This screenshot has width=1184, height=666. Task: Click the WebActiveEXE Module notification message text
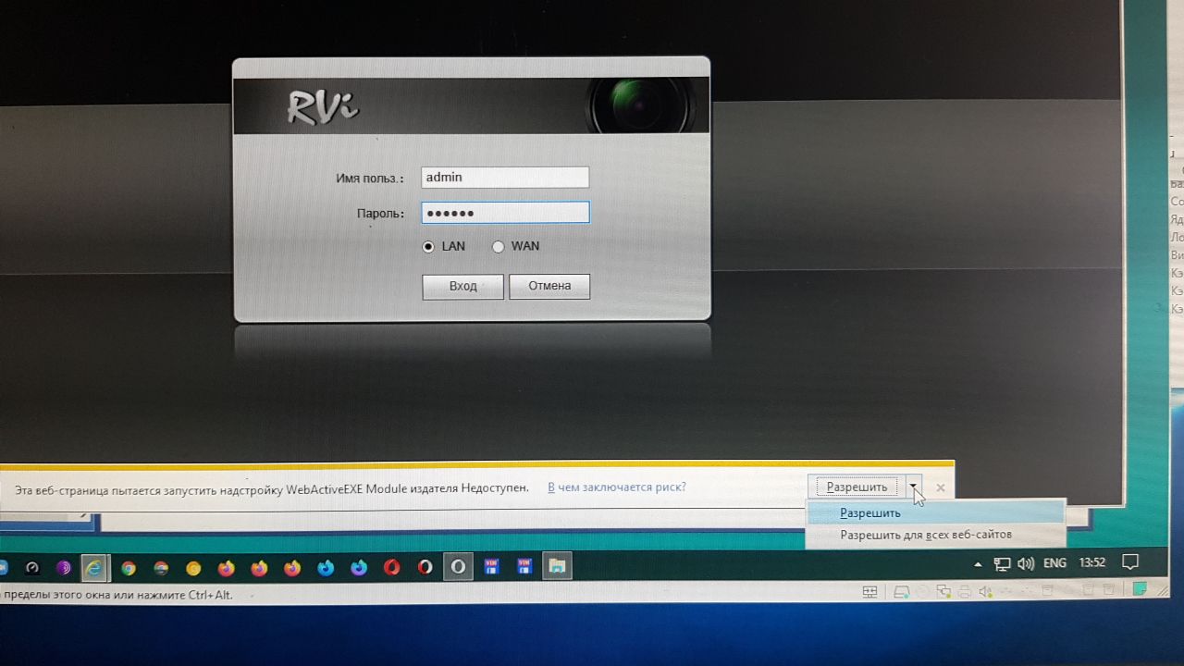click(271, 487)
